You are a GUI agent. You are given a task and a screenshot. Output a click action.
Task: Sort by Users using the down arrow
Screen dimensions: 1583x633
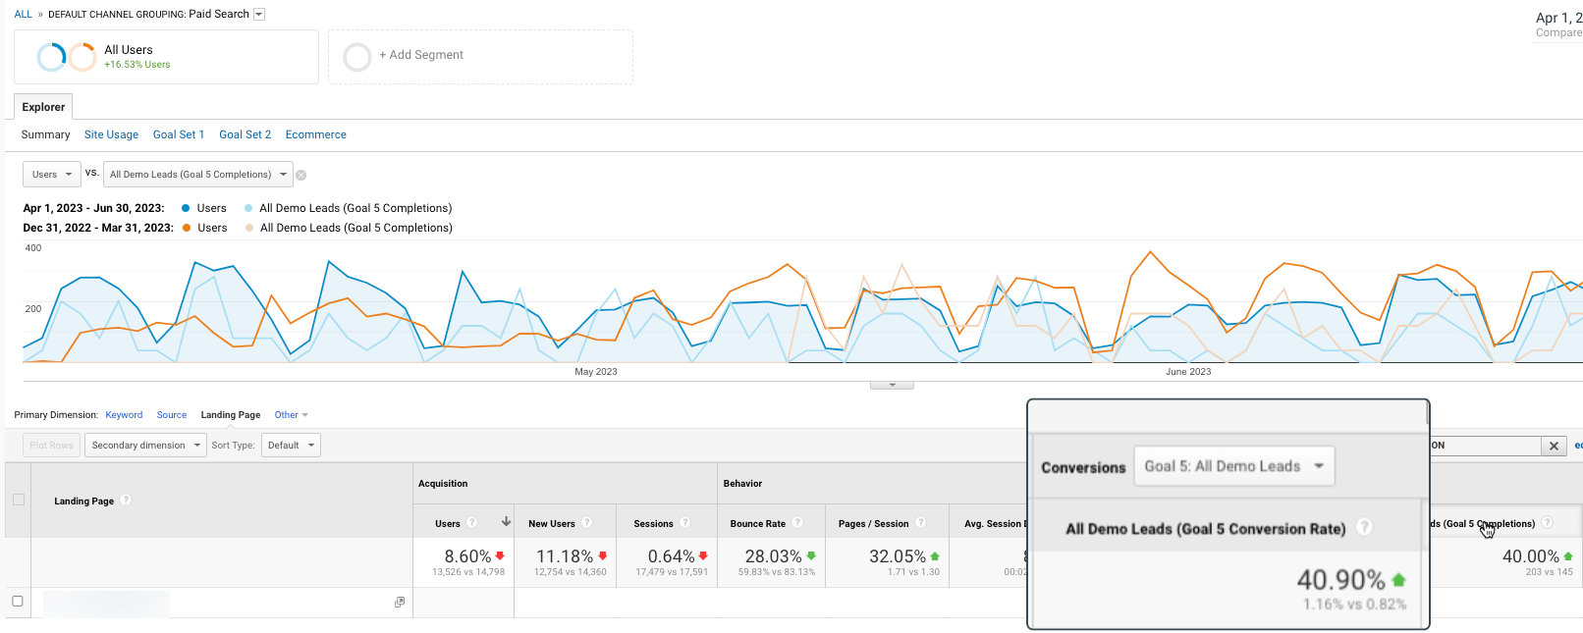506,522
